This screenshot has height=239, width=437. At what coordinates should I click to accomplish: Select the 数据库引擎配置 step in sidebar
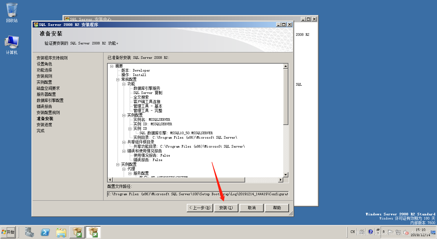point(50,100)
